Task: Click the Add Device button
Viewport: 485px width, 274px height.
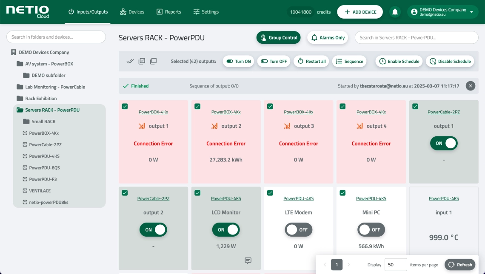Action: click(360, 12)
